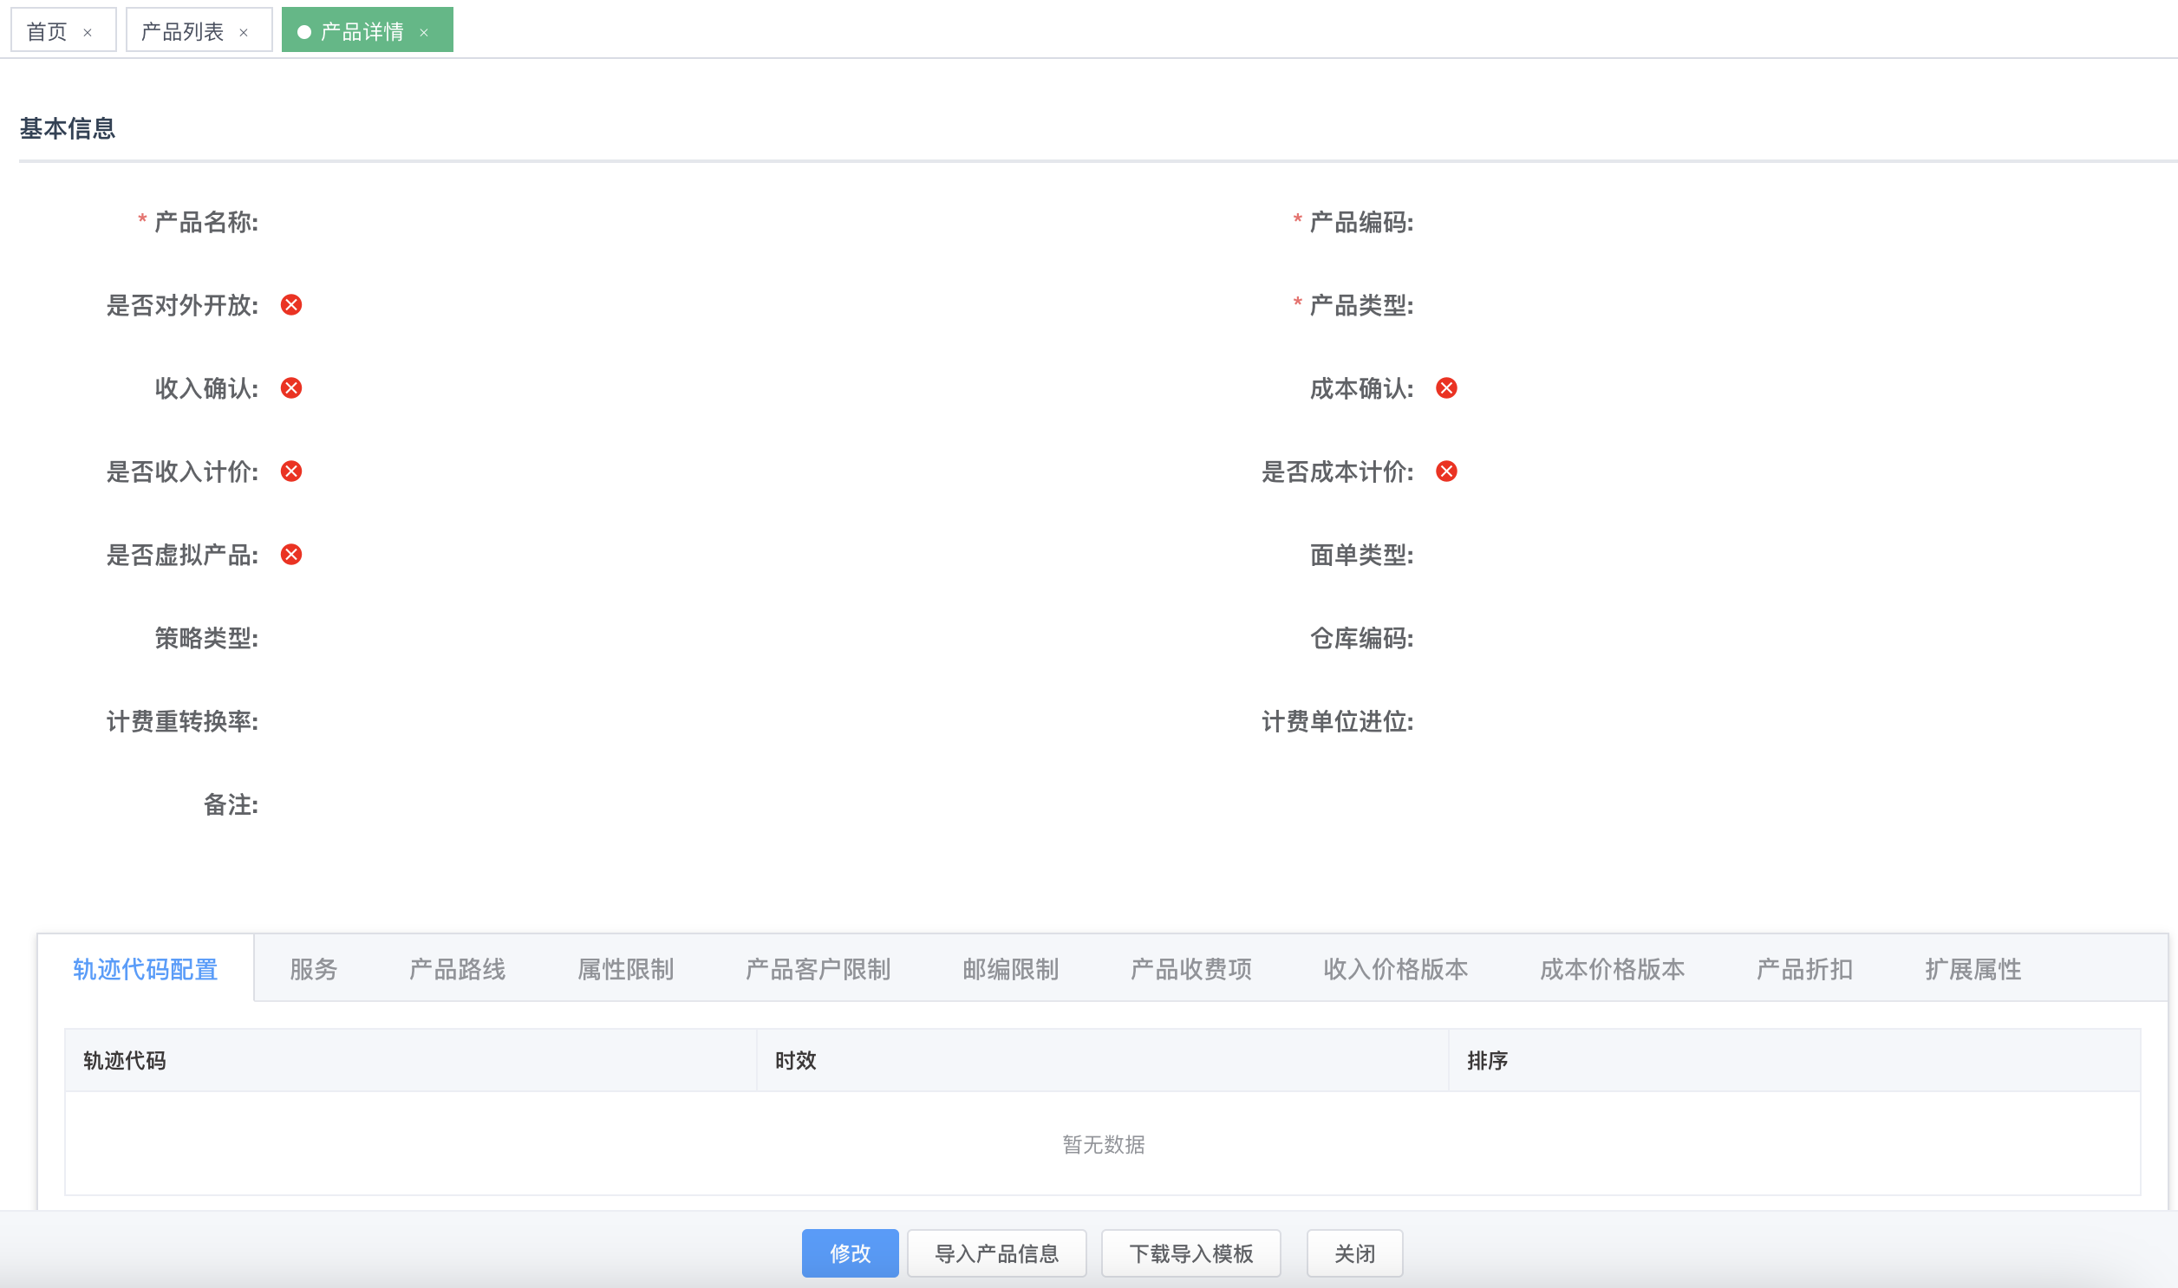Open the 产品路线 tab
Image resolution: width=2178 pixels, height=1288 pixels.
click(457, 970)
